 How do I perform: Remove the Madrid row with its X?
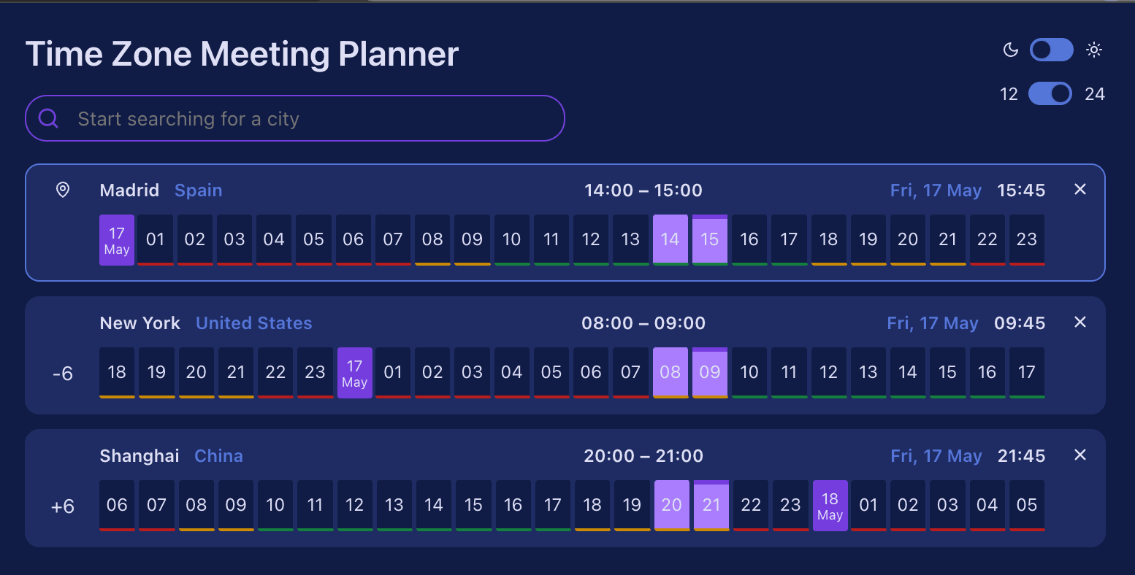[1080, 190]
